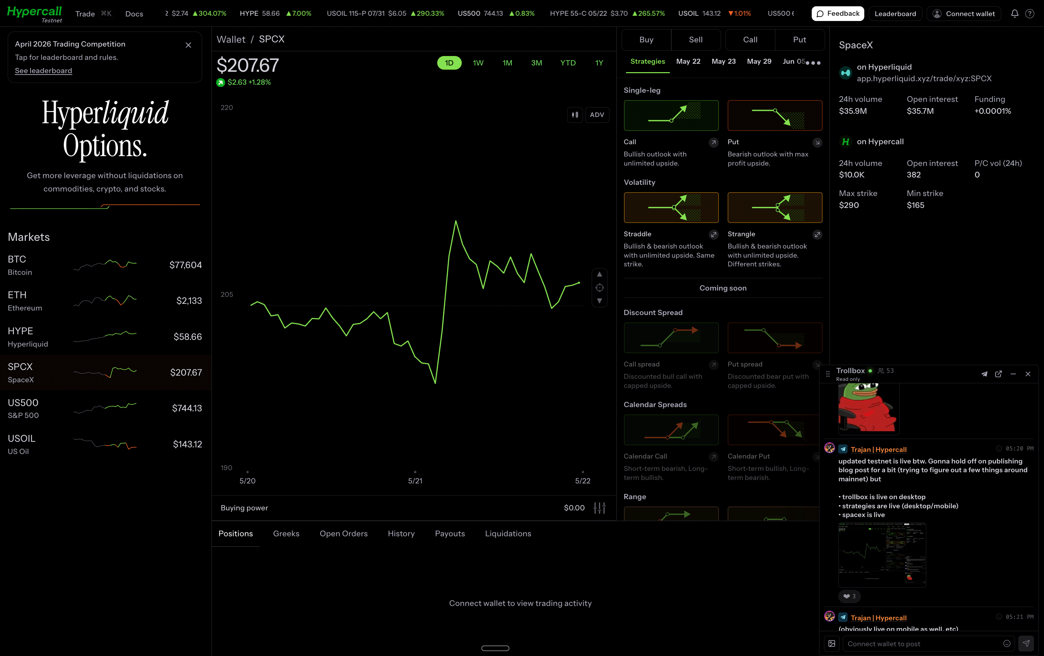The height and width of the screenshot is (656, 1044).
Task: Click the chart scale down arrow
Action: click(x=599, y=301)
